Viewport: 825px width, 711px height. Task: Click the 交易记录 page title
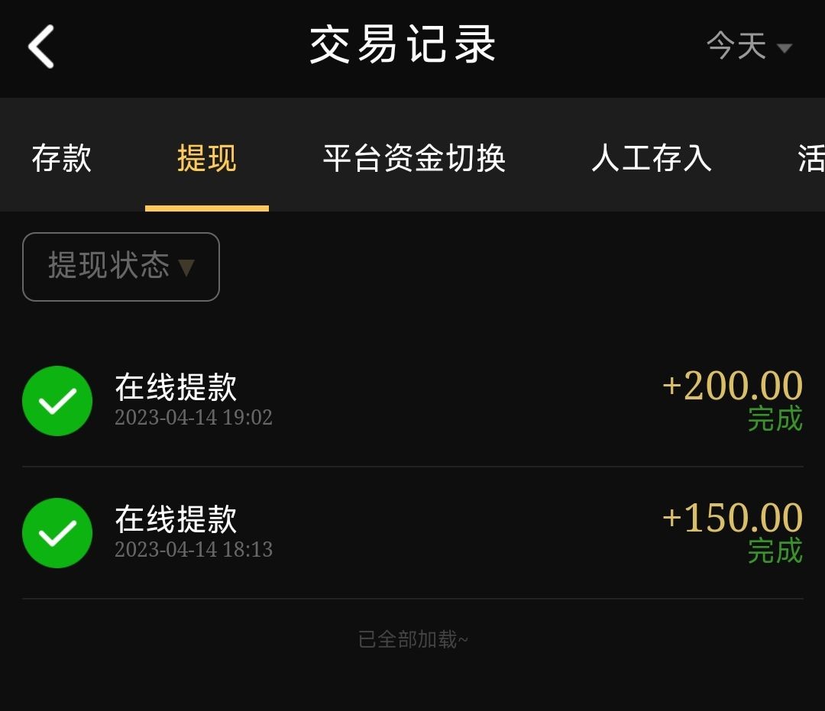(x=403, y=45)
